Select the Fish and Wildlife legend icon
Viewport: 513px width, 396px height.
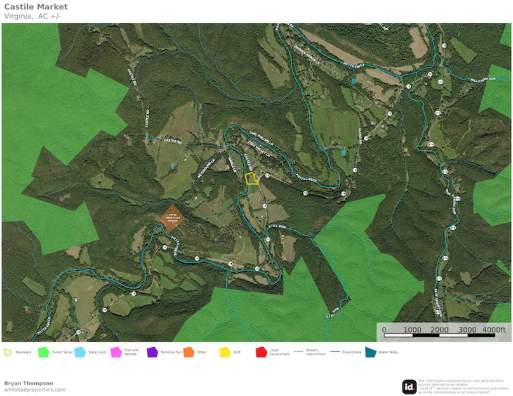click(x=116, y=350)
